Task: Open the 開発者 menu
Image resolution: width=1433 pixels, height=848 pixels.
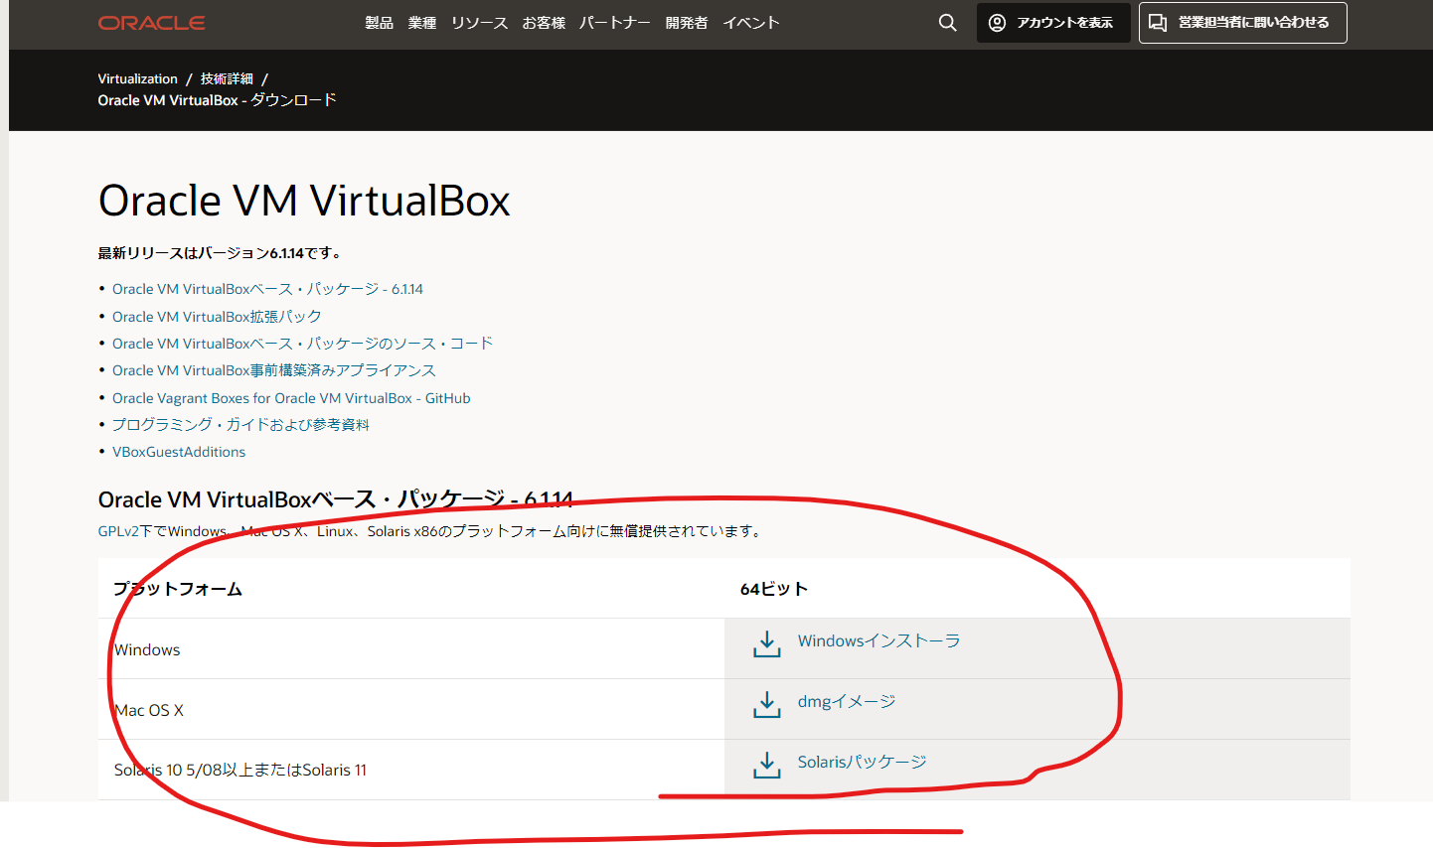Action: click(x=687, y=23)
